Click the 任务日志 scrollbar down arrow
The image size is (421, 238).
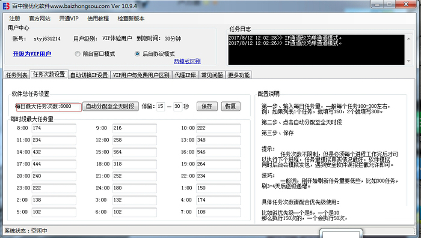pos(408,61)
